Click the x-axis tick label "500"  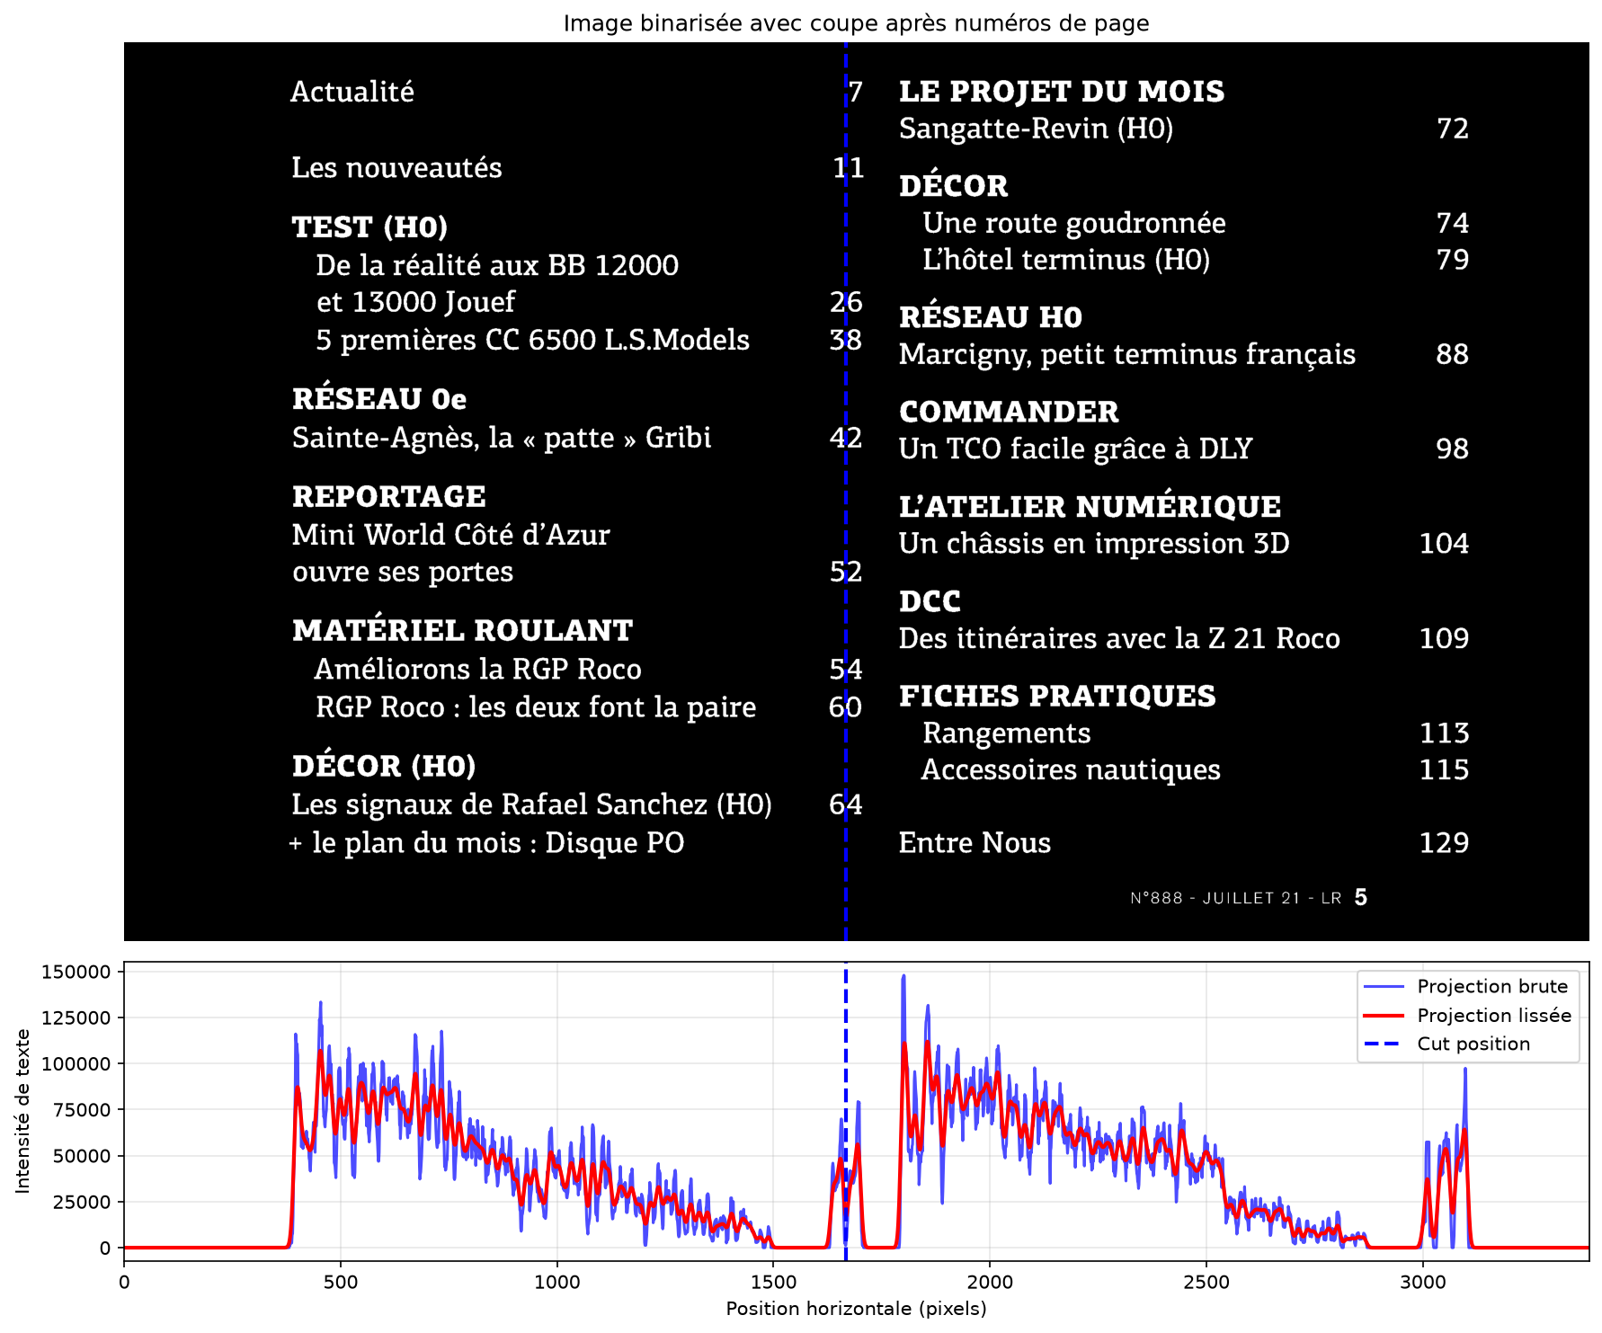pyautogui.click(x=341, y=1282)
